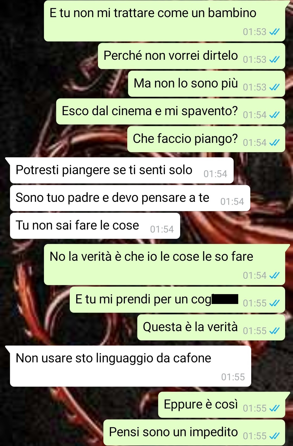This screenshot has height=446, width=293.
Task: Tap 01:55 timestamp under 'Non usare sto linguaggio'
Action: coord(233,377)
